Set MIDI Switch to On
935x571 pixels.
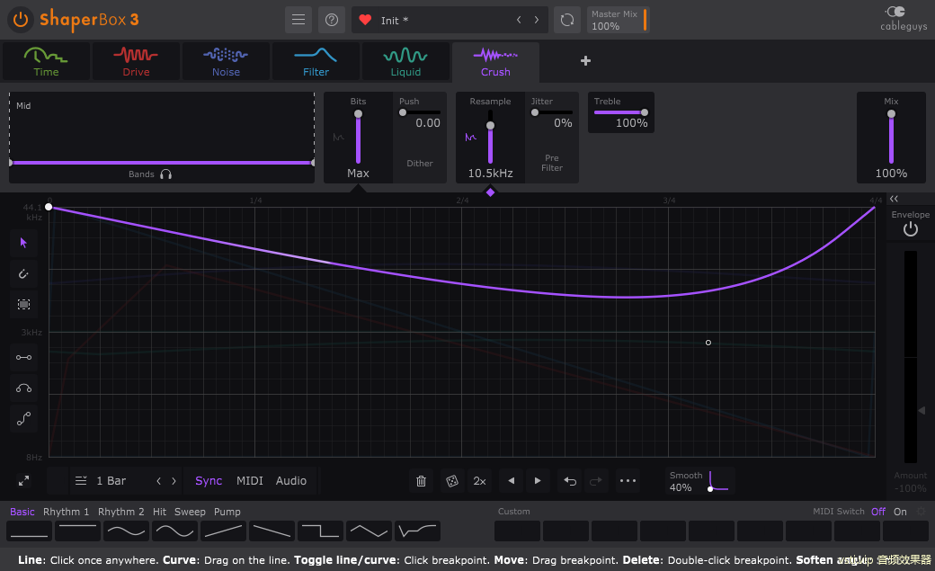tap(901, 512)
